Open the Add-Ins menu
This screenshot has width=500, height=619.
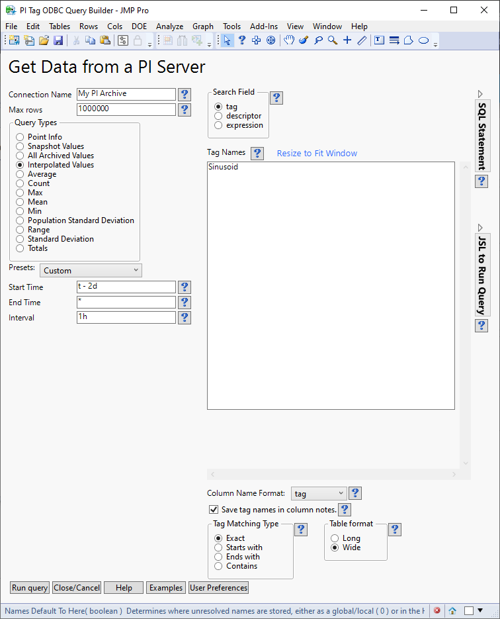pyautogui.click(x=264, y=26)
